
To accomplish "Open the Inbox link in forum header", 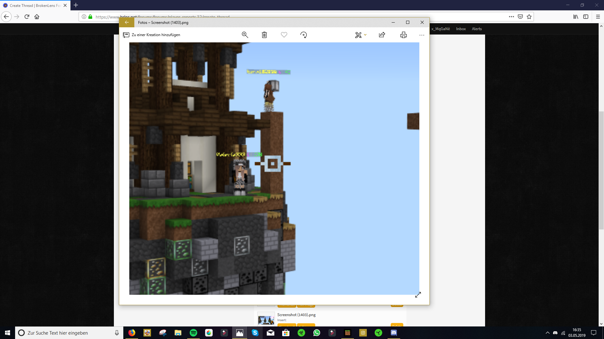I will click(x=461, y=29).
